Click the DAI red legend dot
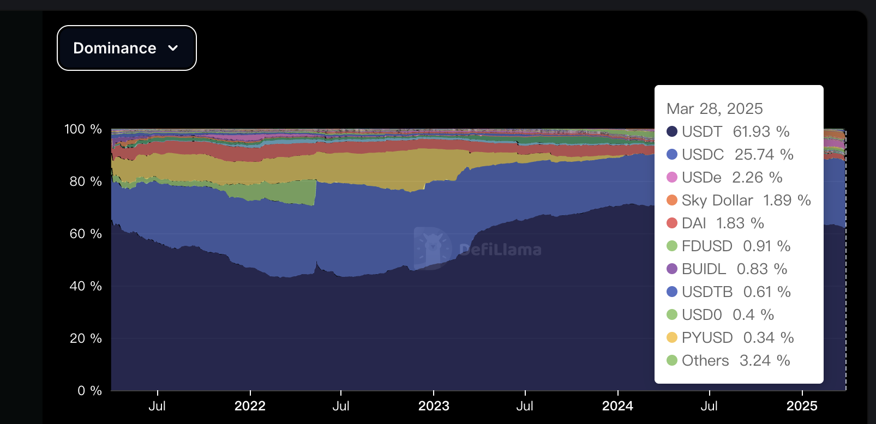 (x=672, y=223)
